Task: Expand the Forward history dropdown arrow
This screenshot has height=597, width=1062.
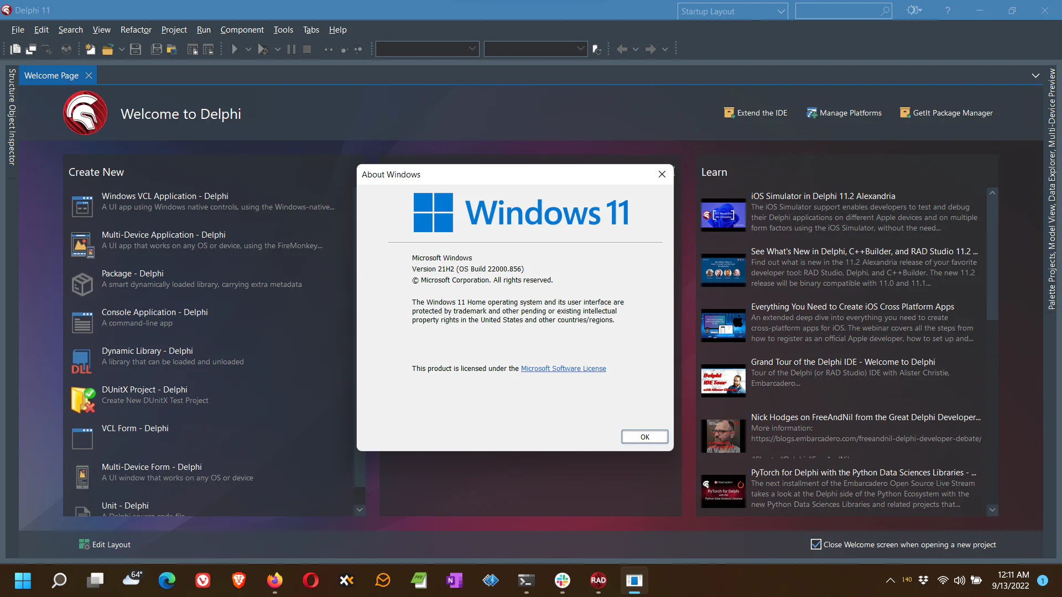Action: pyautogui.click(x=665, y=49)
